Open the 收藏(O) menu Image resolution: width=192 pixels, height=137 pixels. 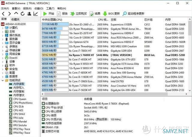[x=39, y=8]
